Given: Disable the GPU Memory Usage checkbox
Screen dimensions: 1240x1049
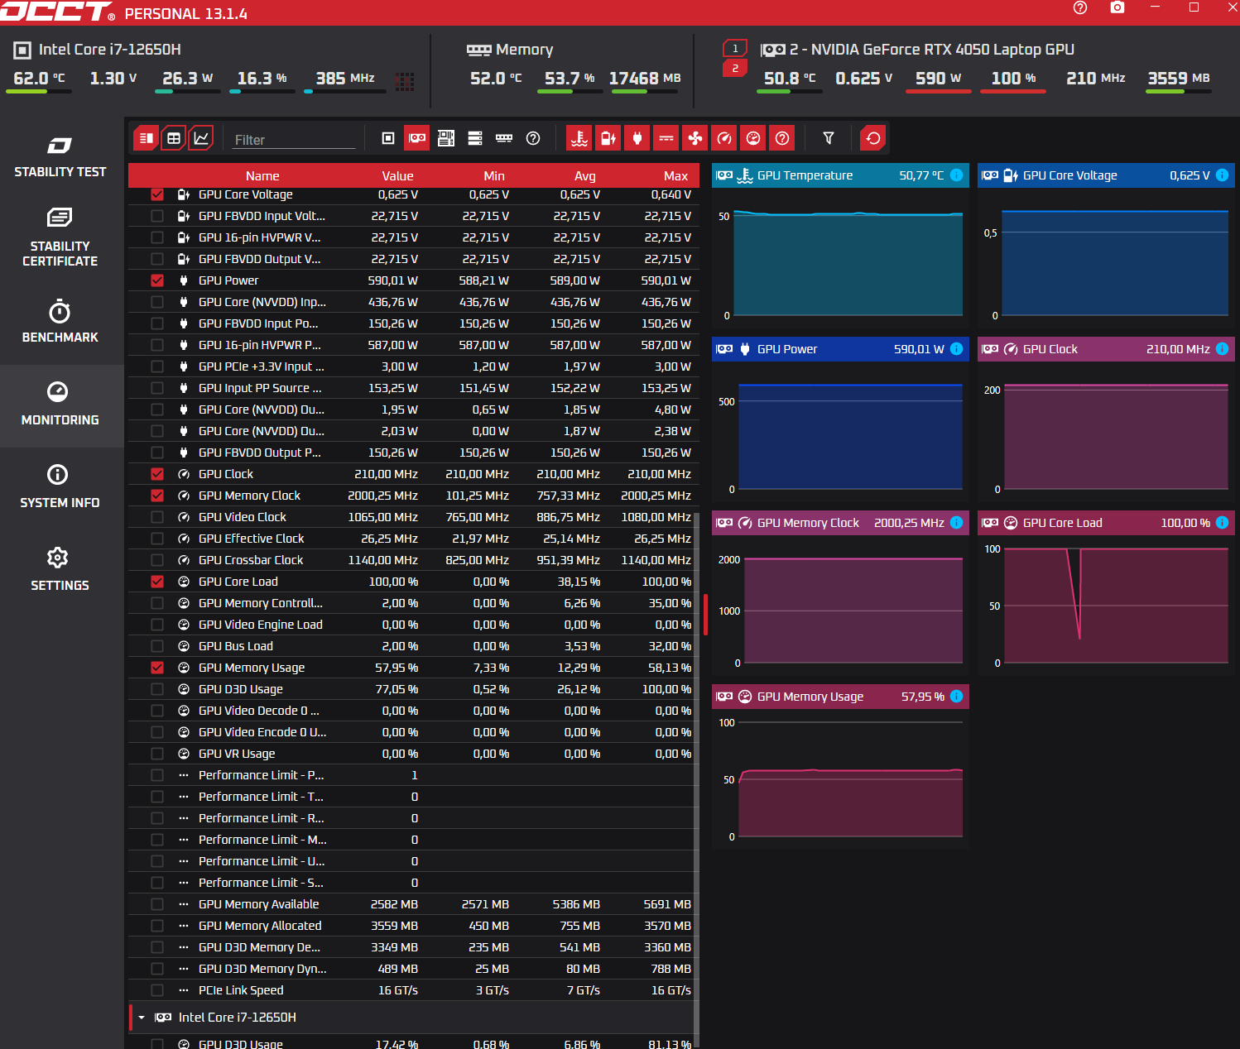Looking at the screenshot, I should pyautogui.click(x=157, y=668).
